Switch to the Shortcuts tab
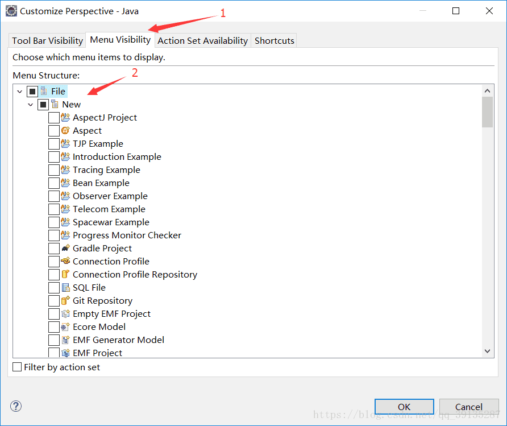 point(274,41)
